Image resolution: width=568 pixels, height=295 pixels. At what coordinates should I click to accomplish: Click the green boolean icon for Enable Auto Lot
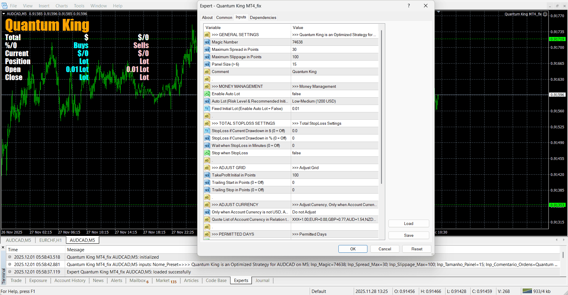coord(207,94)
